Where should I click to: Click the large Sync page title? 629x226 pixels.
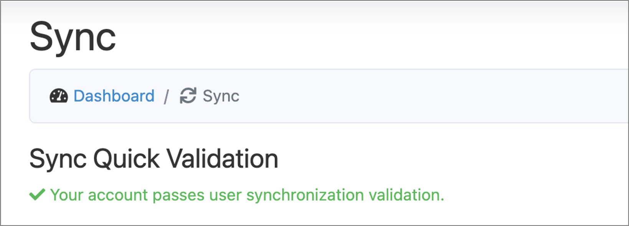coord(73,37)
